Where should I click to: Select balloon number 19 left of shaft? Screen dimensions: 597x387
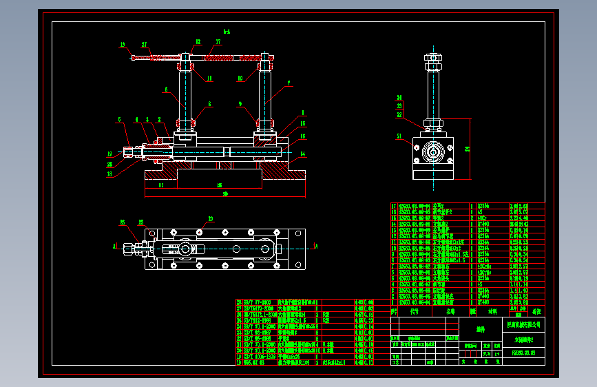click(x=109, y=154)
